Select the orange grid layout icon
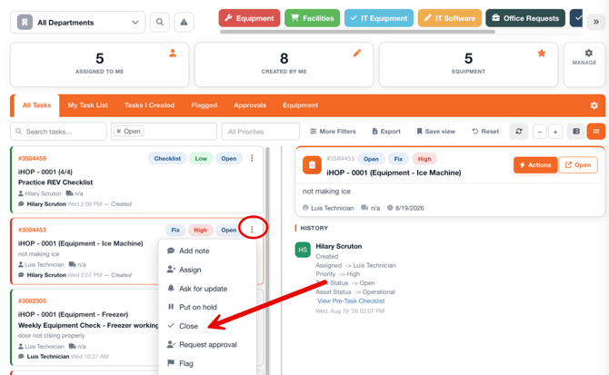The height and width of the screenshot is (375, 609). [595, 132]
